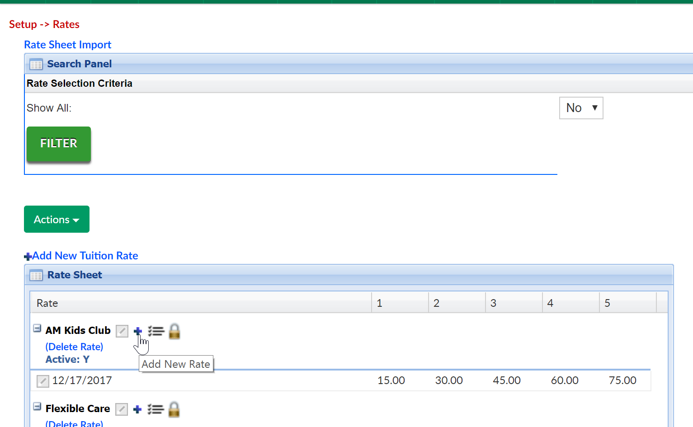
Task: Edit the Flexible Care rate name
Action: (x=121, y=409)
